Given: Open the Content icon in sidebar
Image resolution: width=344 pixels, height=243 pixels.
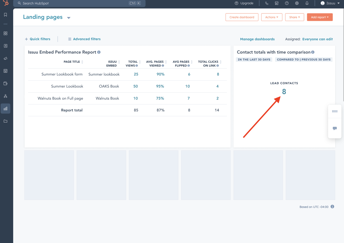Looking at the screenshot, I should tap(6, 71).
